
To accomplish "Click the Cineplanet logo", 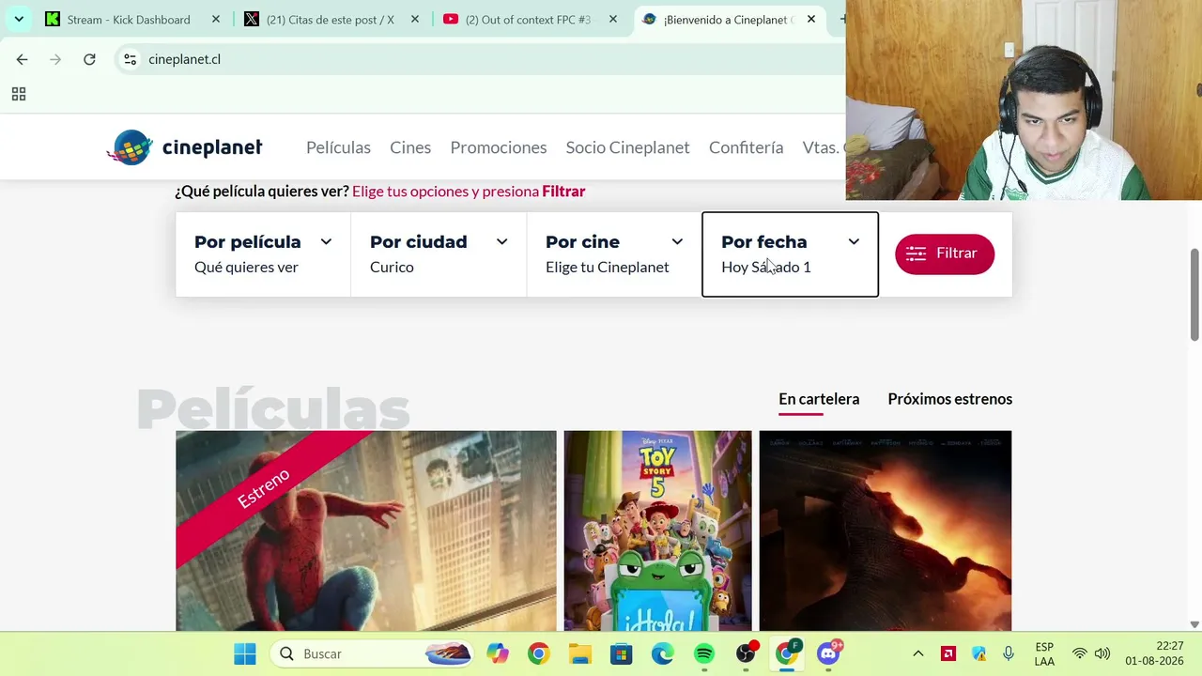I will coord(184,147).
